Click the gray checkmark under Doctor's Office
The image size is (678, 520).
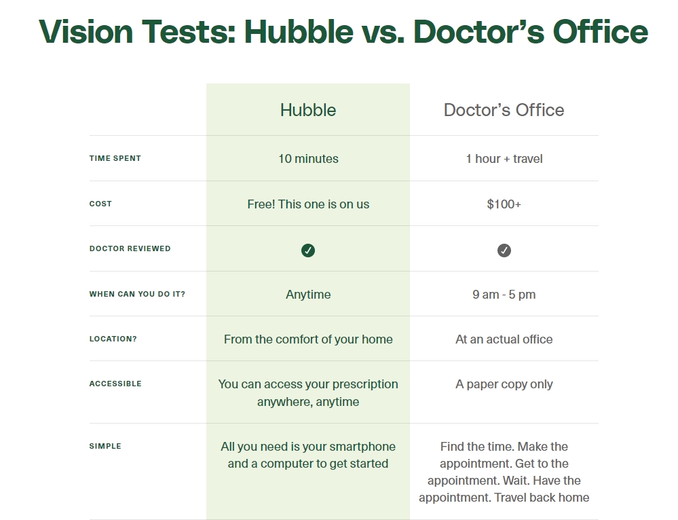tap(504, 250)
